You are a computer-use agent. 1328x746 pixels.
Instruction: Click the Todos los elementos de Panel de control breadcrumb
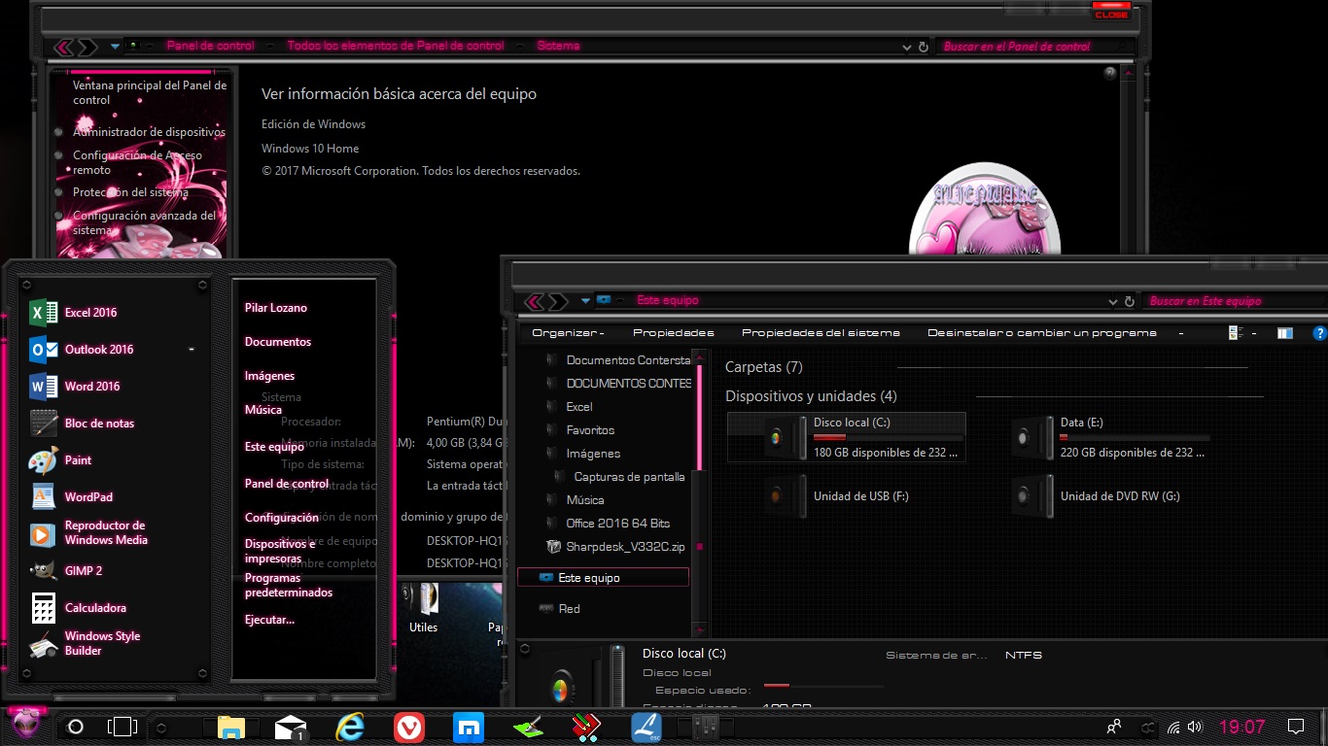[x=396, y=47]
